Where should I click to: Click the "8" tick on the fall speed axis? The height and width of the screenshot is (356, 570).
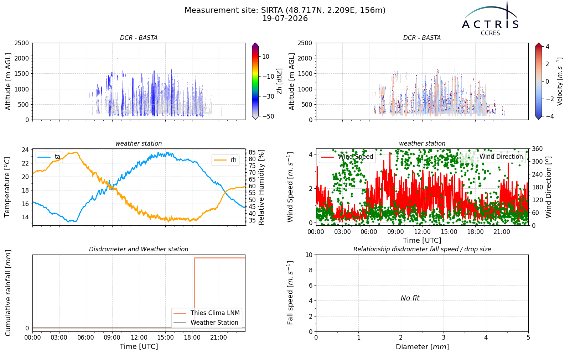[310, 270]
